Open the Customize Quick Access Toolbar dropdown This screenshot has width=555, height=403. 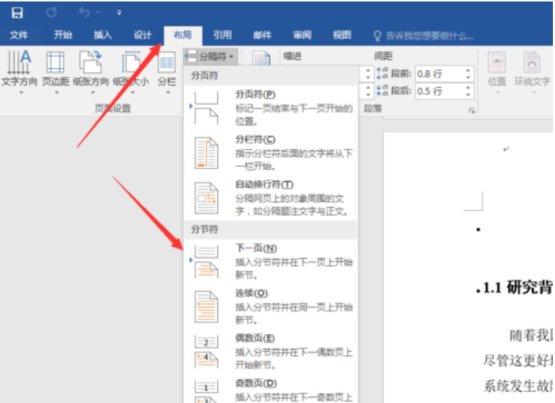[119, 13]
